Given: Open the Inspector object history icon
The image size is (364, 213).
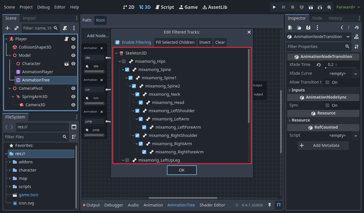Looking at the screenshot, I should (357, 28).
